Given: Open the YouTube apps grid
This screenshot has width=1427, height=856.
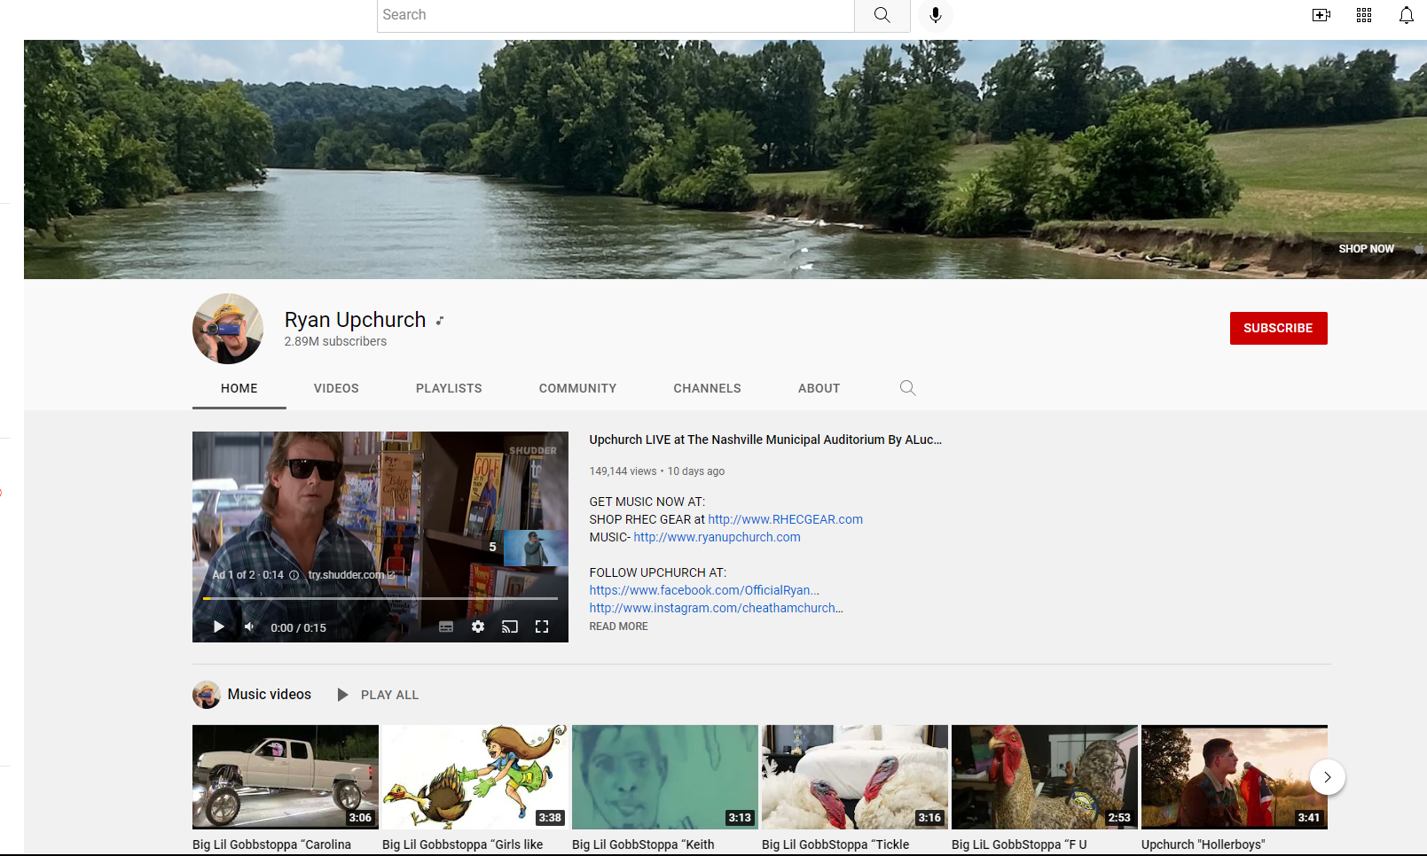Looking at the screenshot, I should tap(1363, 15).
